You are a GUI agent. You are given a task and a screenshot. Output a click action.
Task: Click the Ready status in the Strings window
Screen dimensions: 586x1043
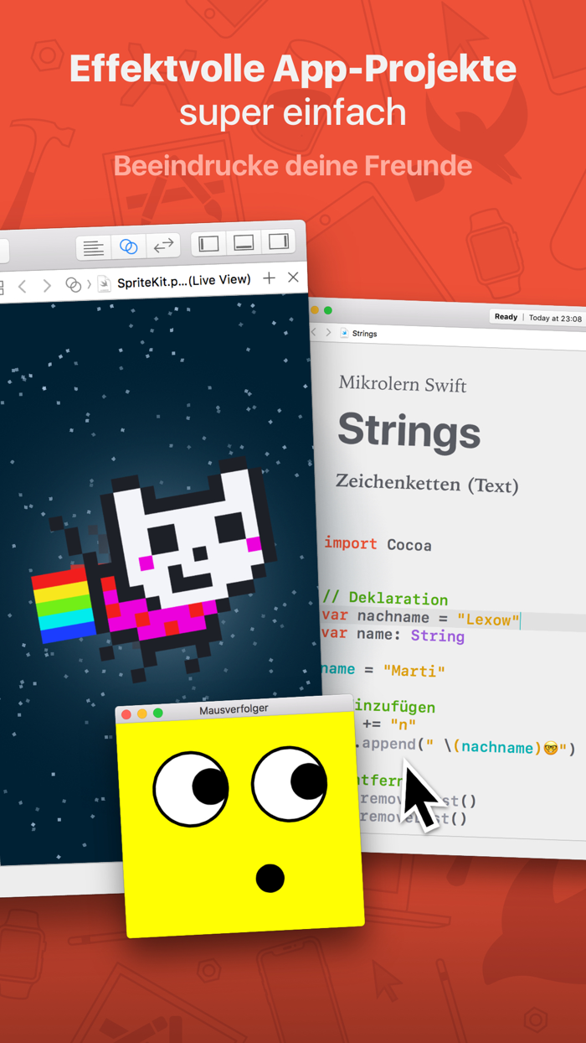(506, 317)
